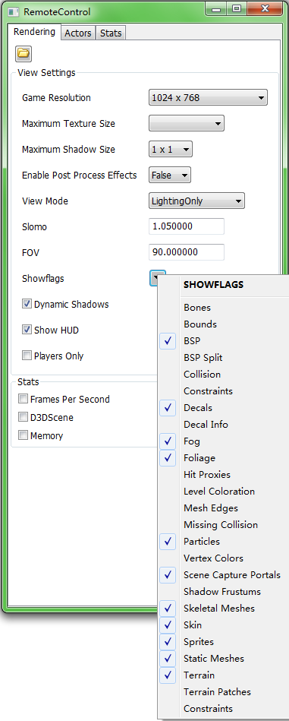This screenshot has width=289, height=721.
Task: Click the RemoteControl title bar app icon
Action: (14, 12)
